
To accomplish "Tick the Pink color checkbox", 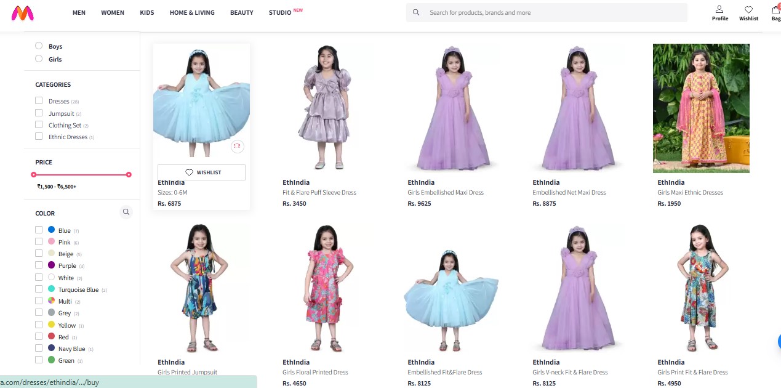I will pyautogui.click(x=39, y=241).
